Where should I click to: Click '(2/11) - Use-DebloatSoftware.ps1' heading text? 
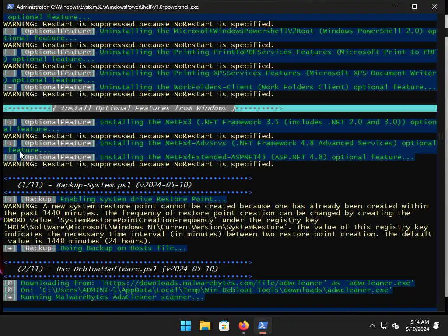click(118, 269)
